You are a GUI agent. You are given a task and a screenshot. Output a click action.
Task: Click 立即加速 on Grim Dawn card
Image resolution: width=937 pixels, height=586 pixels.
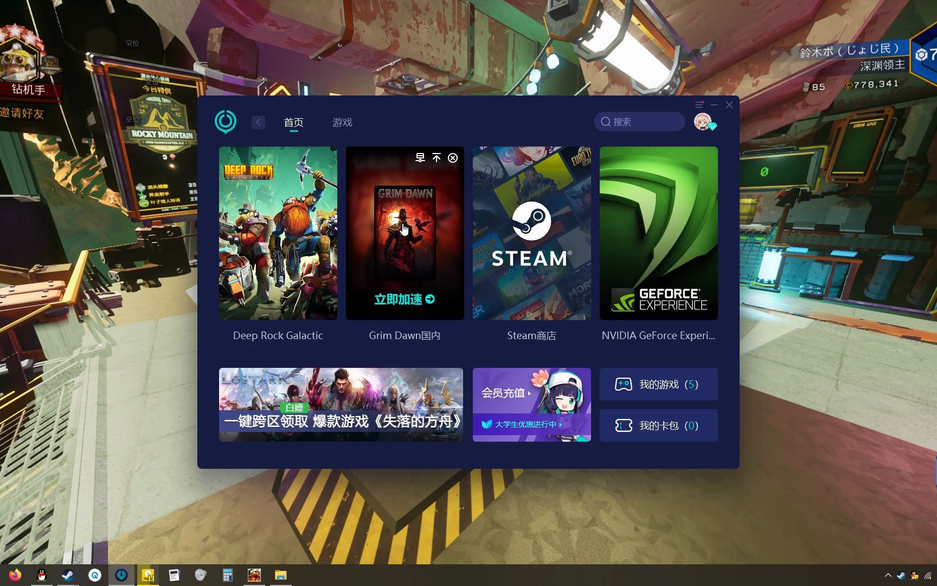point(405,299)
